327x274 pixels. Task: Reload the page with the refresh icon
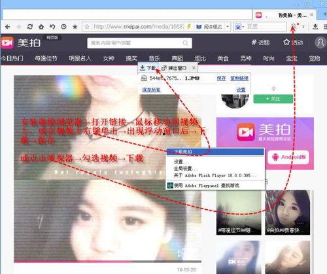pyautogui.click(x=30, y=27)
